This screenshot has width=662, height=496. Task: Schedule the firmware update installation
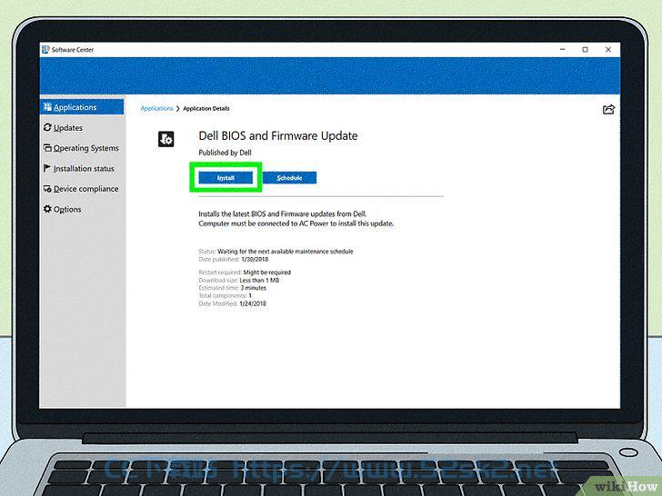pyautogui.click(x=289, y=177)
